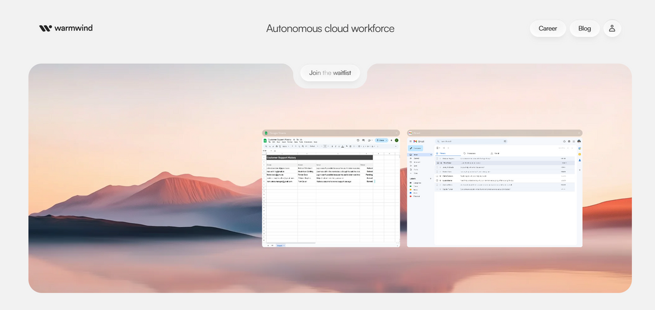Open the font dropdown in Sheets toolbar
The height and width of the screenshot is (310, 655).
click(x=313, y=146)
